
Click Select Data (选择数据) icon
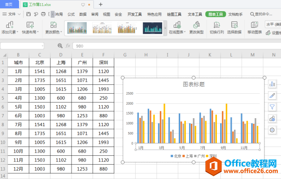click(x=234, y=25)
